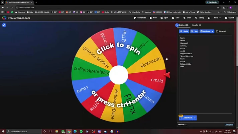Switch to the Entries tab
Screen dimensions: 238x134
[184, 25]
